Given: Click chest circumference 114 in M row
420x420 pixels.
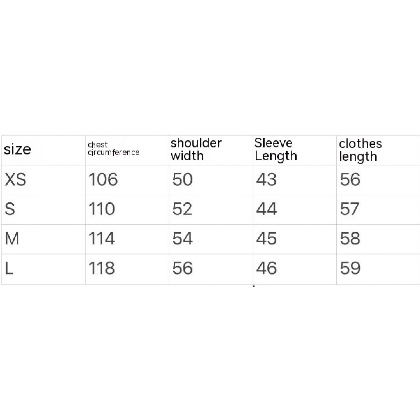Looking at the screenshot, I should coord(102,239).
